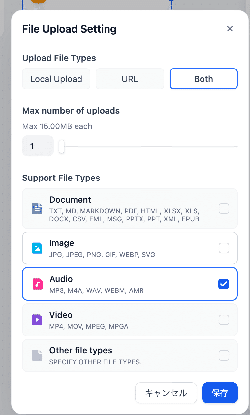
Task: Enable the Document file type checkbox
Action: [x=224, y=208]
